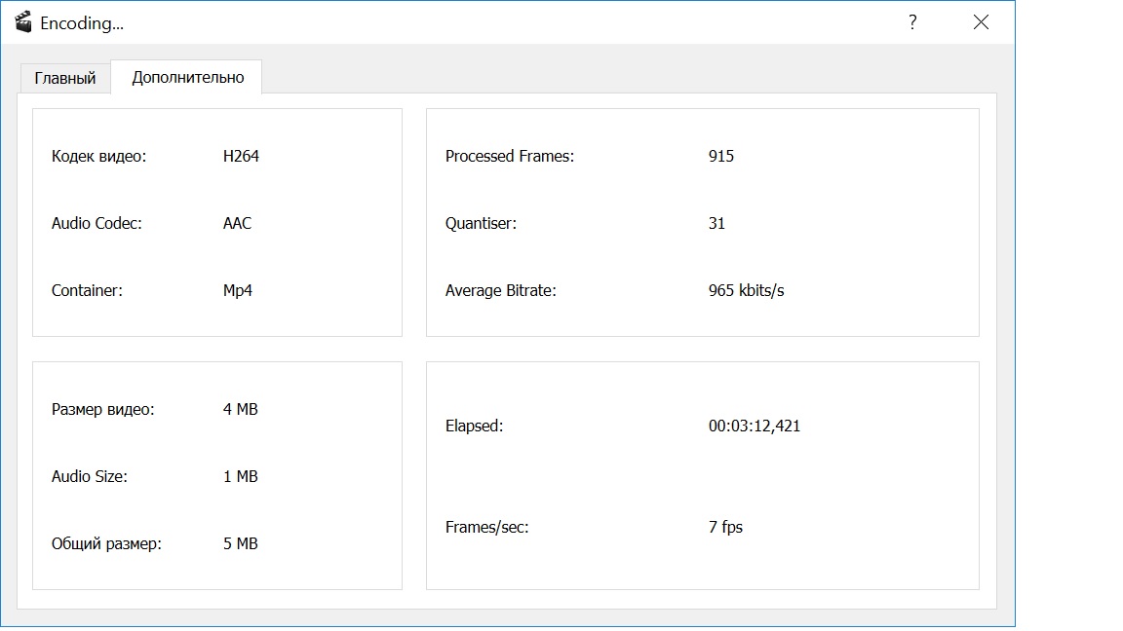Viewport: 1123px width, 631px height.
Task: Click the elapsed time 00:03:12,421
Action: pyautogui.click(x=754, y=426)
